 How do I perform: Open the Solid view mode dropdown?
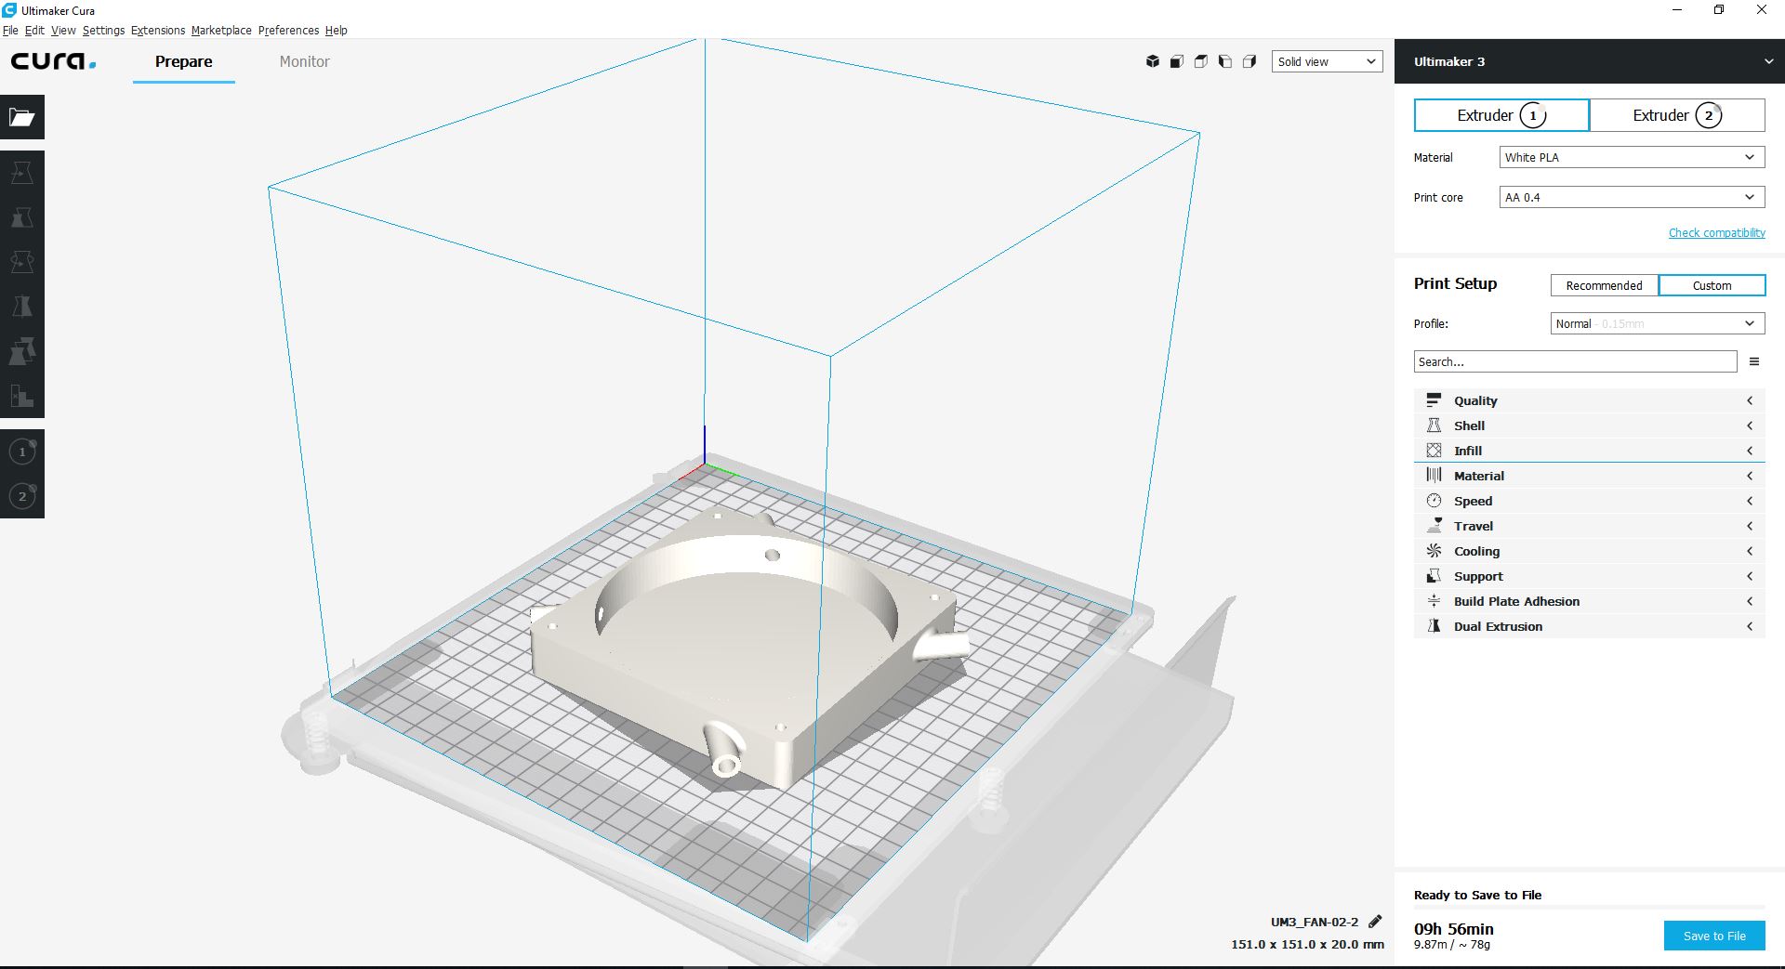pos(1327,61)
